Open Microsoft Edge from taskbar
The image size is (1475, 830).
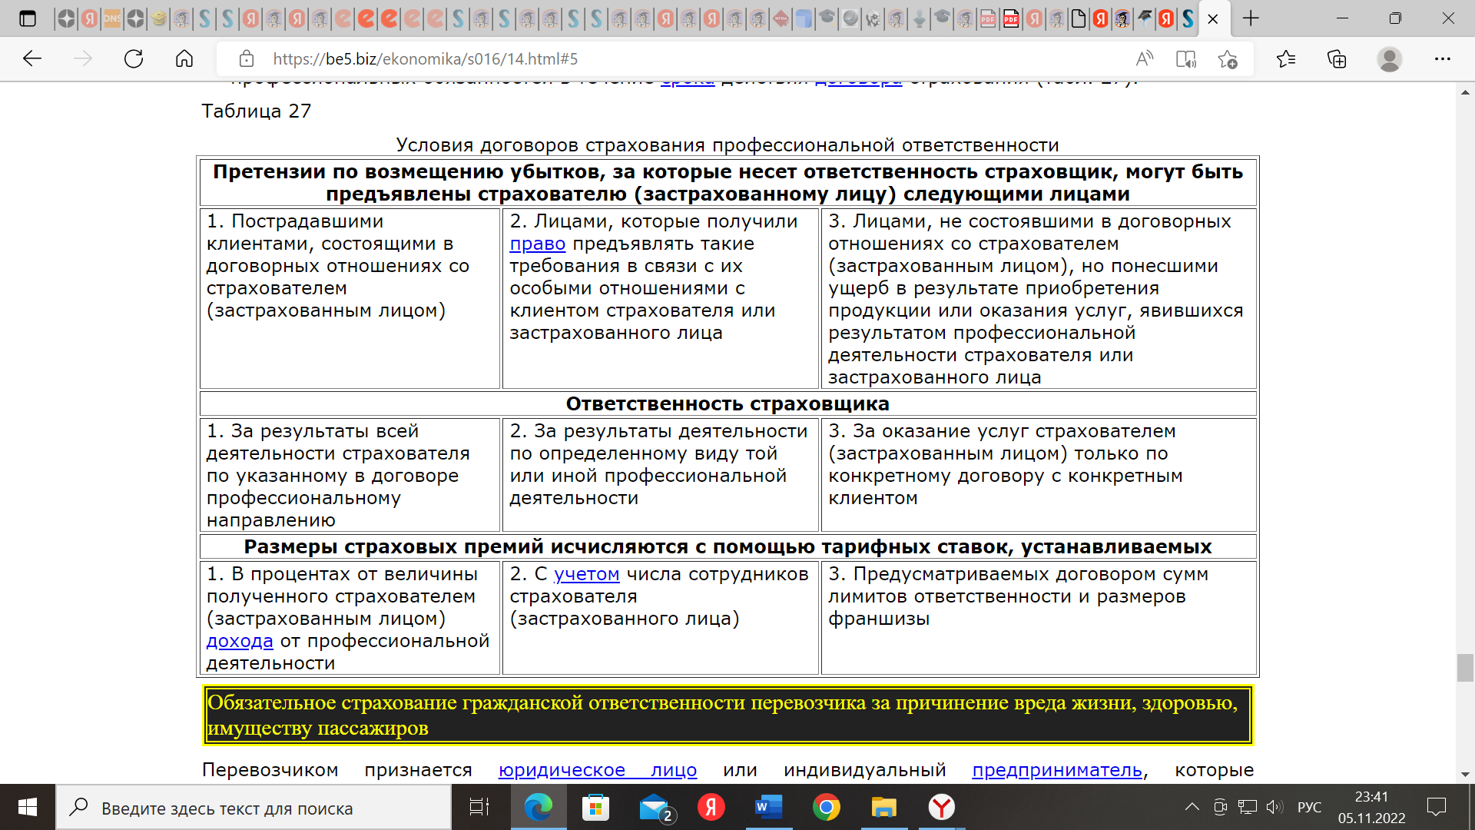[539, 807]
